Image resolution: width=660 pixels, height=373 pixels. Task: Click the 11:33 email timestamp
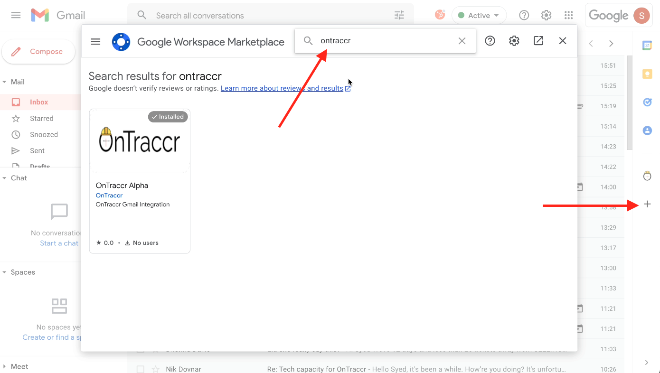608,288
